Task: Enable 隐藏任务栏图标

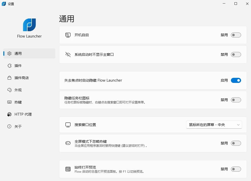Action: [236, 100]
